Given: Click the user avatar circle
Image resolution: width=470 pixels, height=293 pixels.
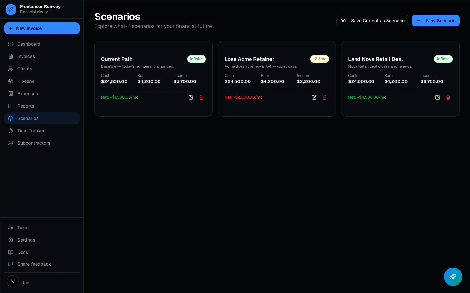Looking at the screenshot, I should tap(13, 281).
